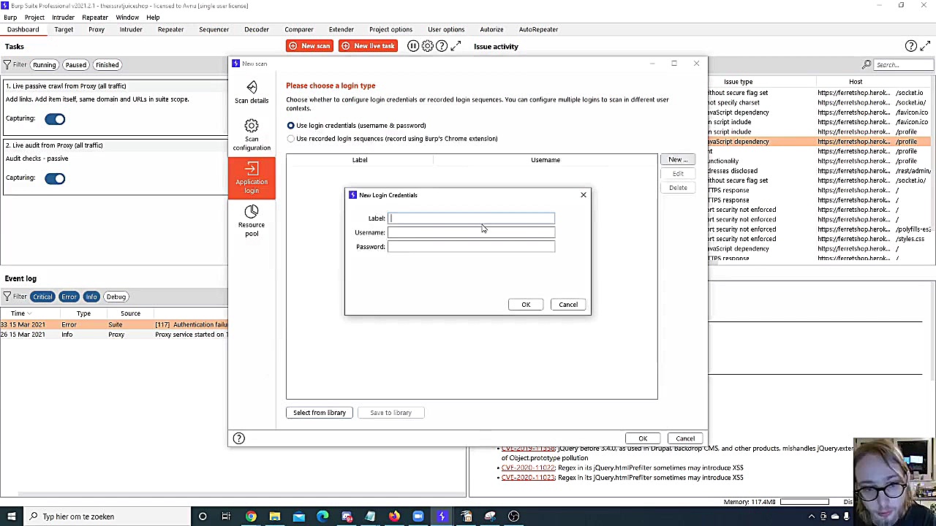Toggle Error filter in Event log
Image resolution: width=936 pixels, height=526 pixels.
pyautogui.click(x=69, y=297)
